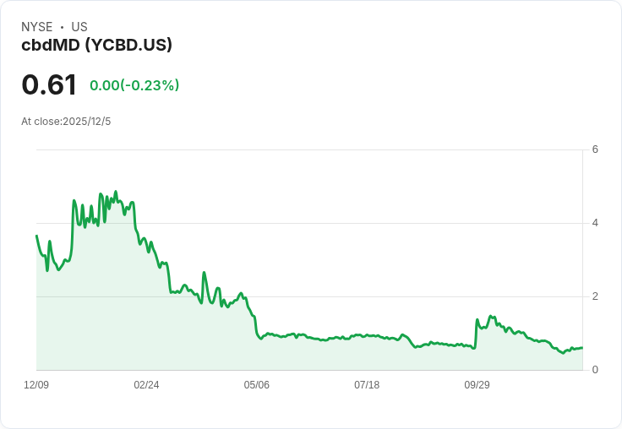The width and height of the screenshot is (622, 429).
Task: Click the 0.00(-0.23%) change value
Action: (134, 85)
